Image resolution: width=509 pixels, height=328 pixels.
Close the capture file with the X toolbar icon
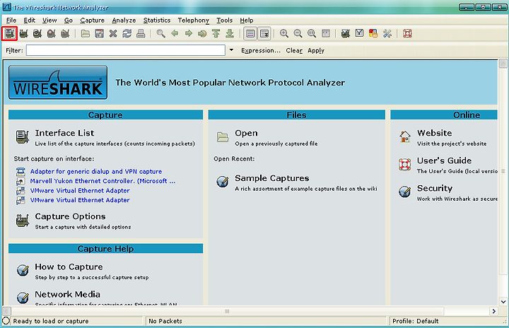113,33
